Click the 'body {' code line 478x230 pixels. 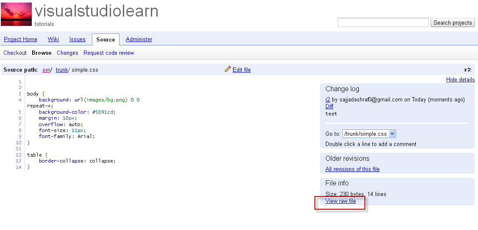(x=36, y=94)
